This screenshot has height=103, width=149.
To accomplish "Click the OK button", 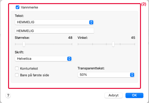I will pos(134,95).
